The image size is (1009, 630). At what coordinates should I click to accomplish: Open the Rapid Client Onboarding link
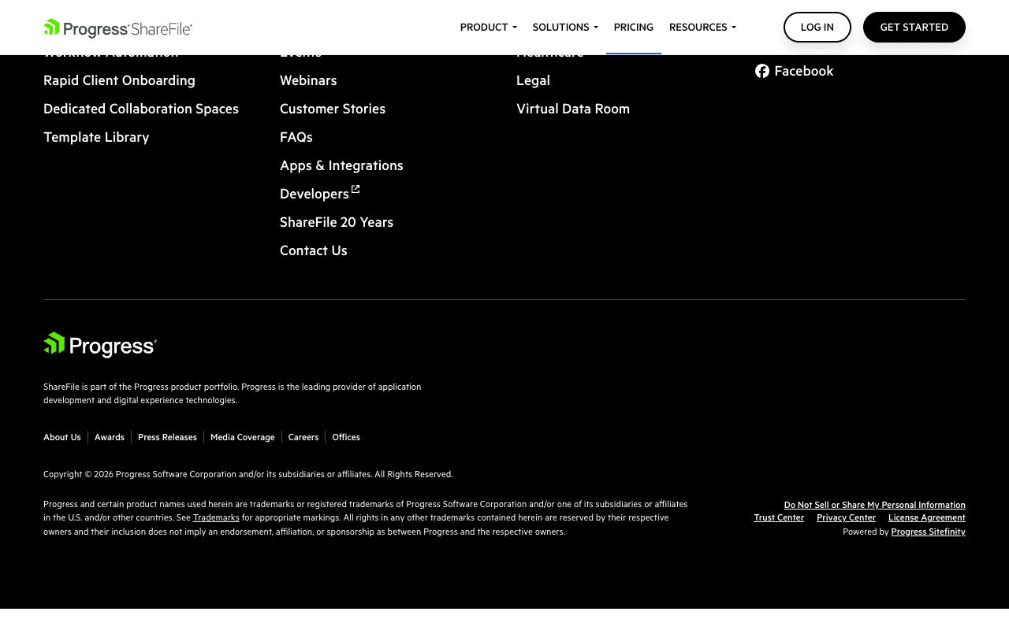click(119, 80)
